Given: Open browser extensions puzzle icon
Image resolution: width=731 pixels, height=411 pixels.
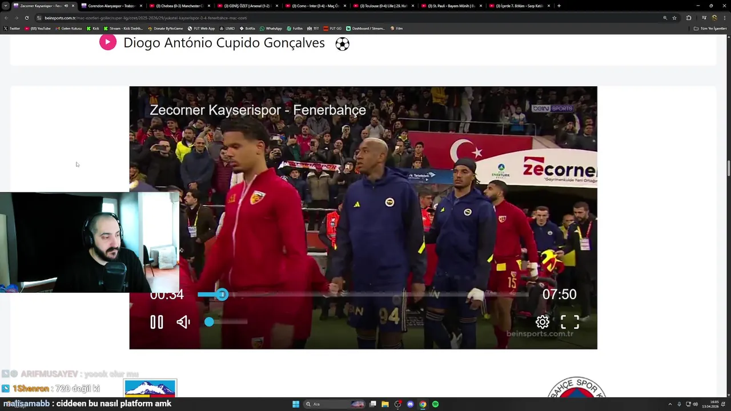Looking at the screenshot, I should [x=689, y=18].
